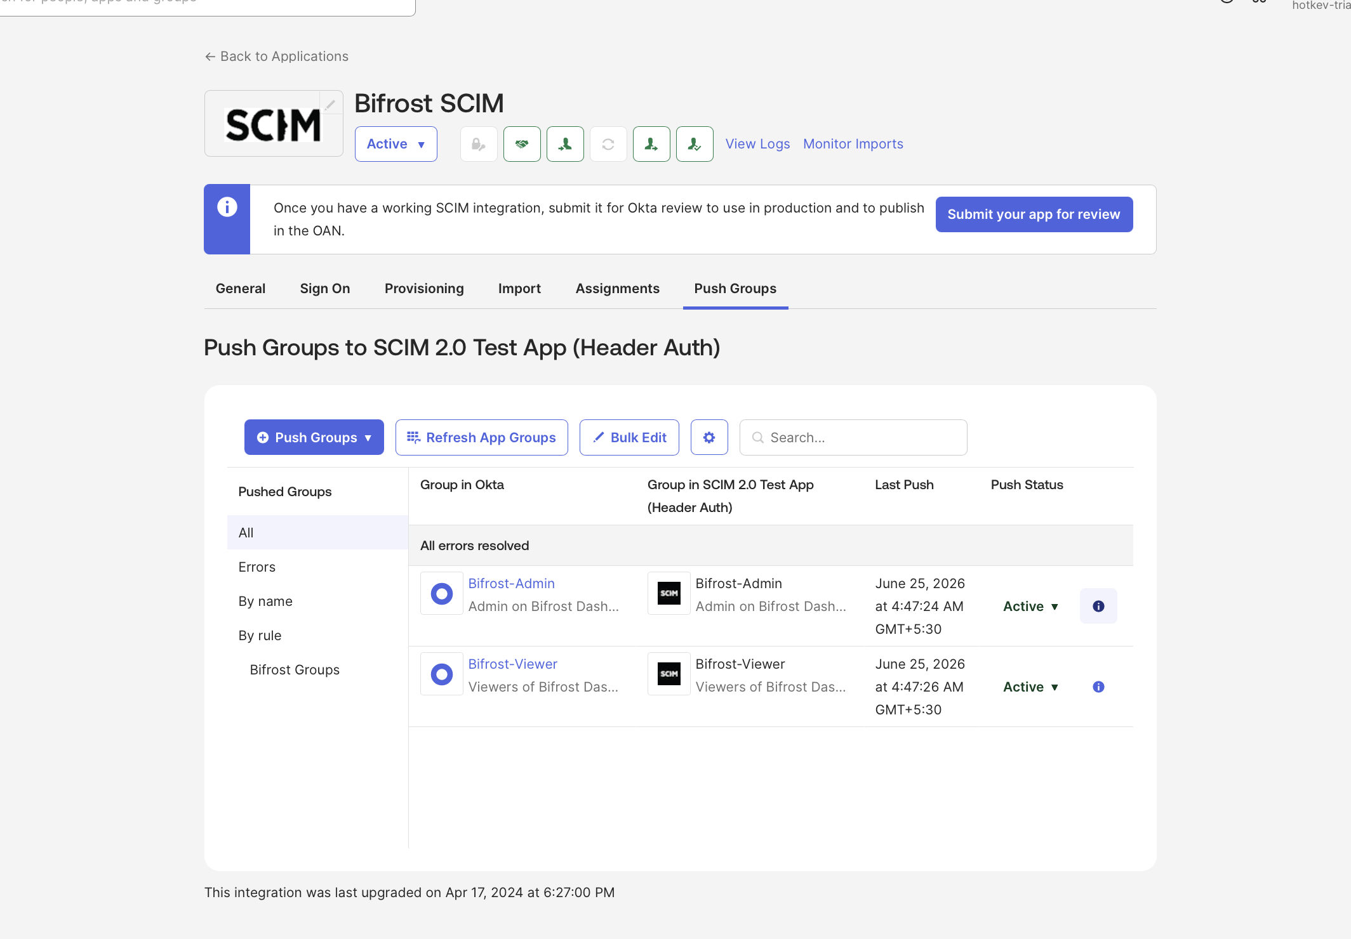Open push groups settings via the gear icon
This screenshot has height=939, width=1351.
[x=709, y=437]
